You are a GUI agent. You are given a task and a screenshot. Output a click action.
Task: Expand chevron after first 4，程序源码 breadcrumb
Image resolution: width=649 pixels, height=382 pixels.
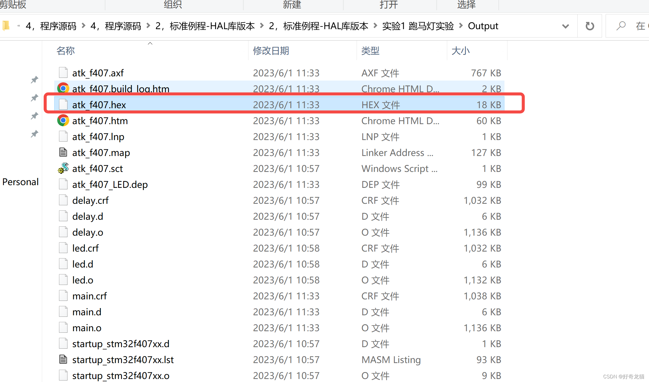coord(83,26)
